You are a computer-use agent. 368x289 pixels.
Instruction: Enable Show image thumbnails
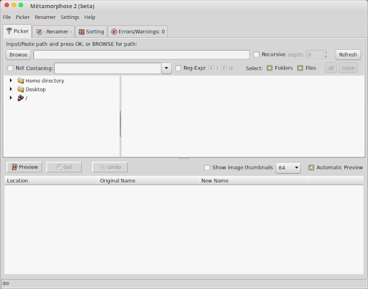pyautogui.click(x=207, y=168)
